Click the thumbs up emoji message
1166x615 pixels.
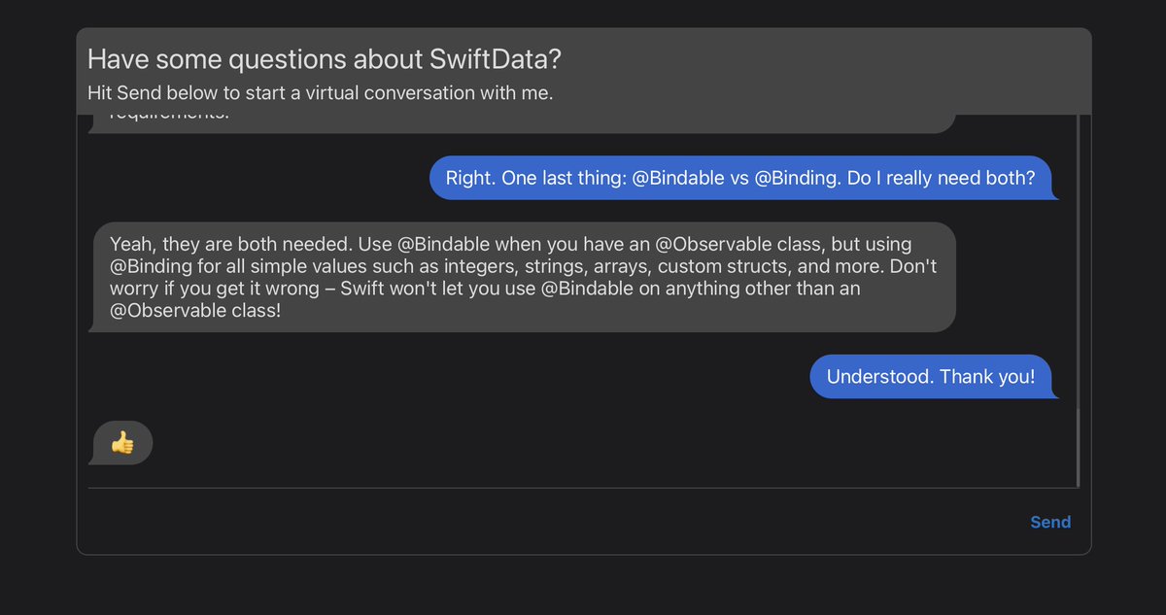tap(121, 443)
